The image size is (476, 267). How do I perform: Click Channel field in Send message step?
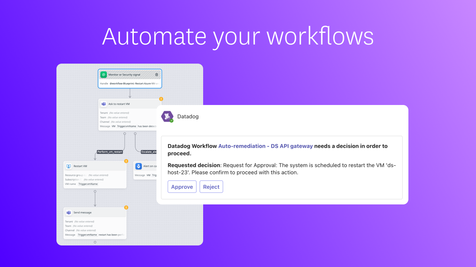(x=80, y=230)
